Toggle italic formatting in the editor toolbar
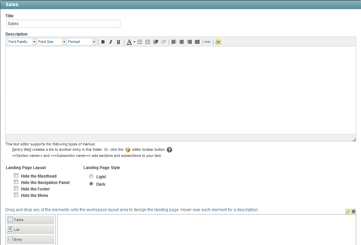The image size is (361, 245). point(111,42)
